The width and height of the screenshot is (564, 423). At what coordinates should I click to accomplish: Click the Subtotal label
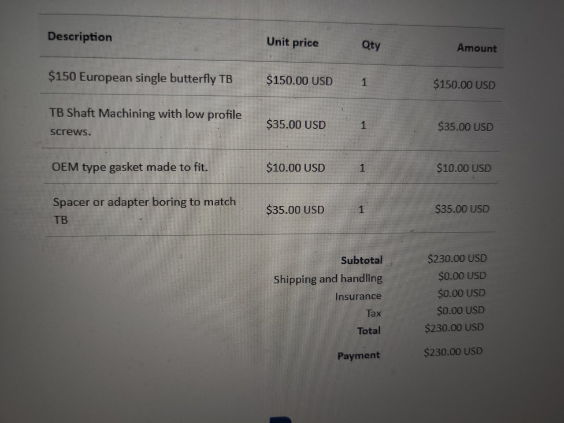[362, 260]
